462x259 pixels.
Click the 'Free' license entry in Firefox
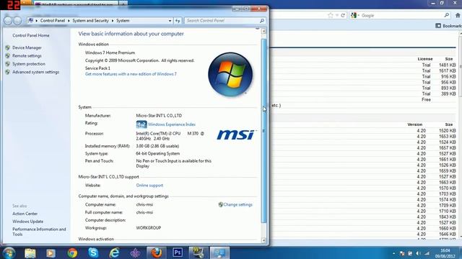[x=426, y=99]
